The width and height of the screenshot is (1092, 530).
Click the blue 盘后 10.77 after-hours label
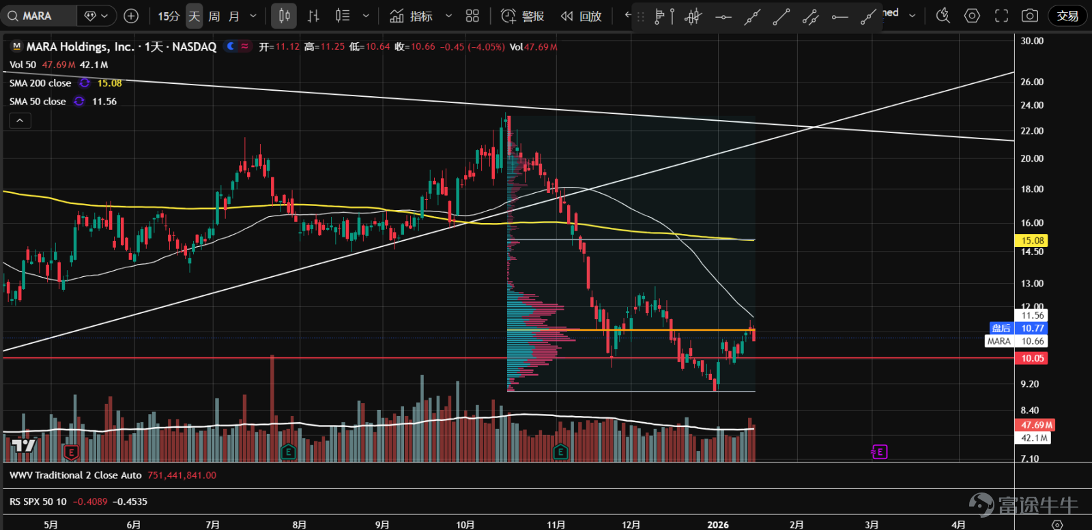click(x=1018, y=328)
